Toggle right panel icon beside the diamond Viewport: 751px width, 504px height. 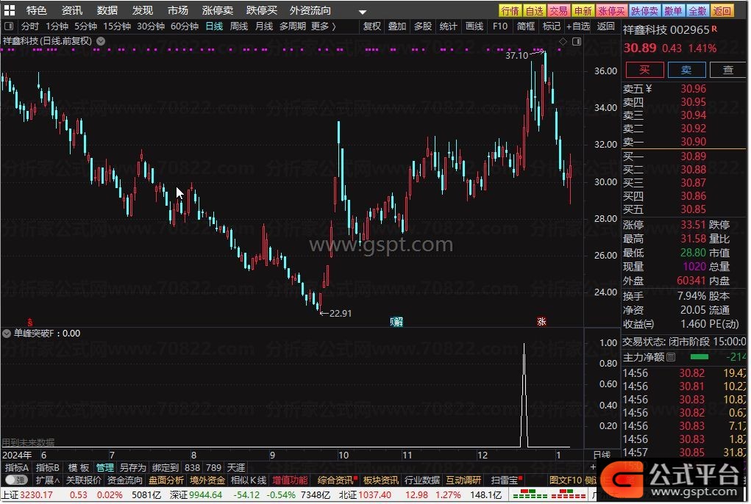tap(577, 42)
